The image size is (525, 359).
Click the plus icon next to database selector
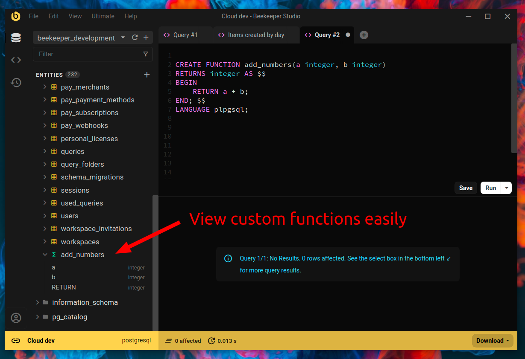click(146, 38)
